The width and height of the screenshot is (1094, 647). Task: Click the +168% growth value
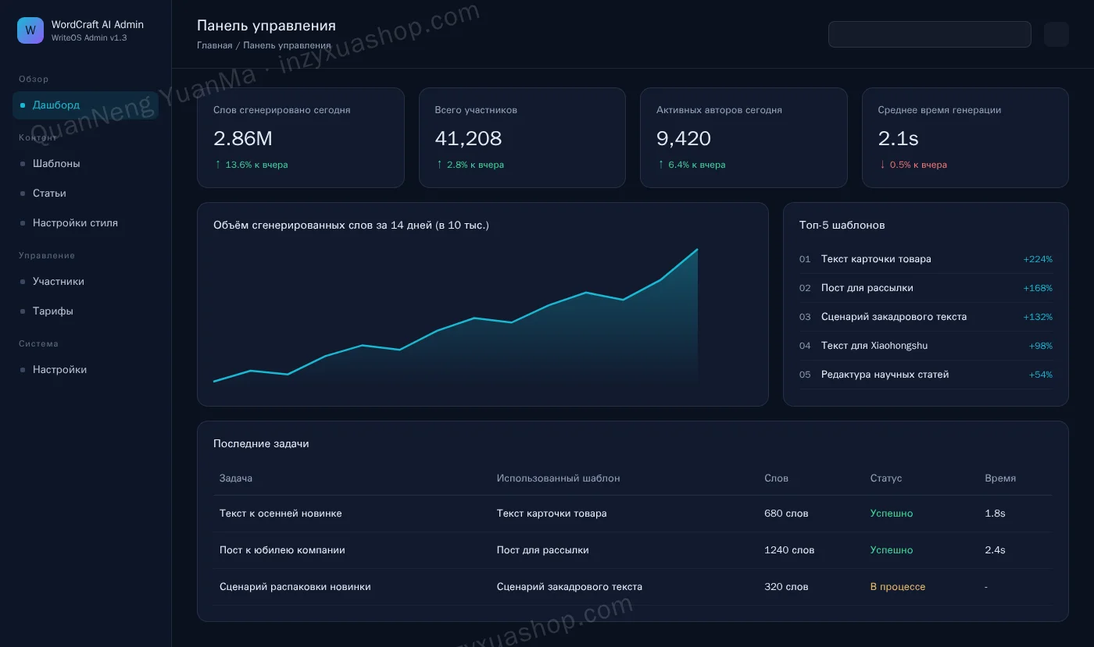[1038, 288]
